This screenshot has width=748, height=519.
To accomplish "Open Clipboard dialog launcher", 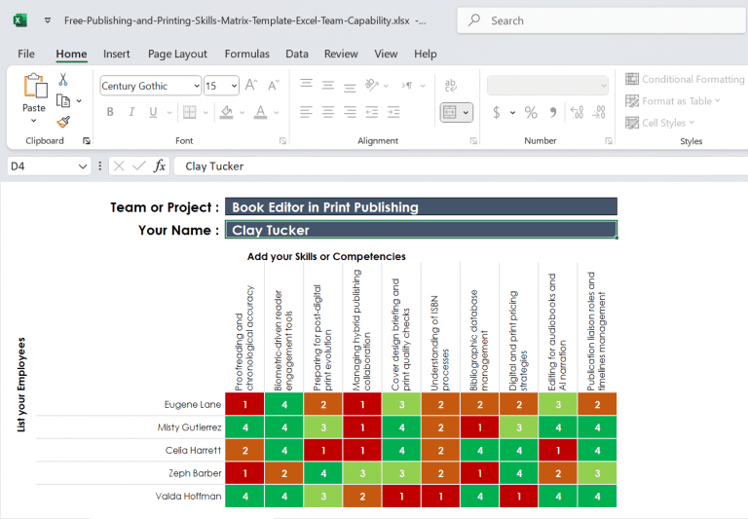I will click(87, 141).
